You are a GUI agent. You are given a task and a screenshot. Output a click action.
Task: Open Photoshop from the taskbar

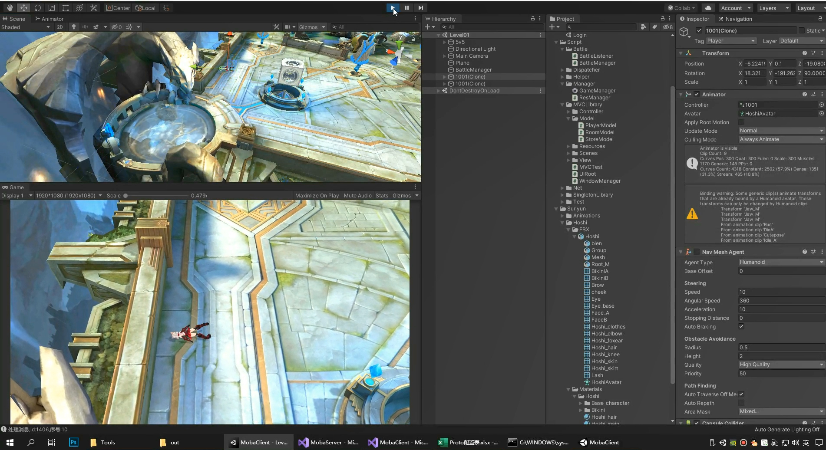click(73, 442)
